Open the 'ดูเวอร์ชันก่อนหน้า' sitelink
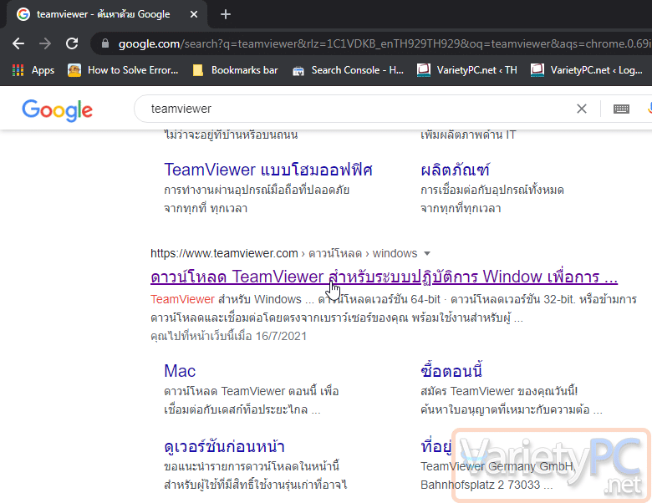This screenshot has height=503, width=652. point(225,446)
